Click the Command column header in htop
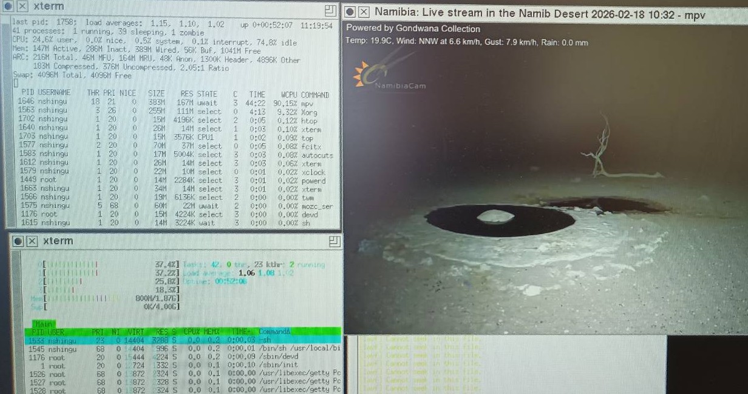The width and height of the screenshot is (748, 394). coord(274,332)
